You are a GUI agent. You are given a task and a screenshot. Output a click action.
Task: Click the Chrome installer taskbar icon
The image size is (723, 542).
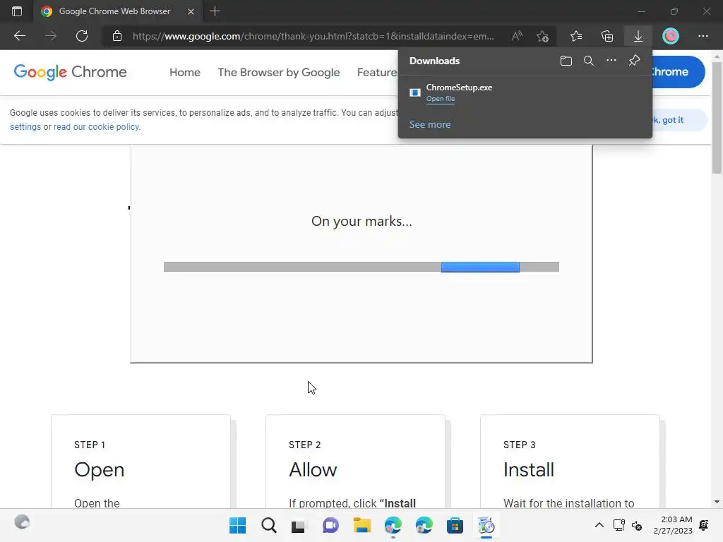tap(486, 525)
